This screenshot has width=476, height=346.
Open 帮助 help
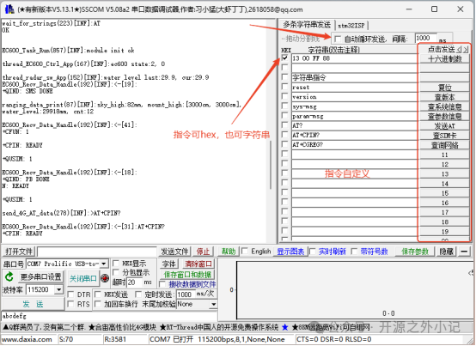point(229,252)
